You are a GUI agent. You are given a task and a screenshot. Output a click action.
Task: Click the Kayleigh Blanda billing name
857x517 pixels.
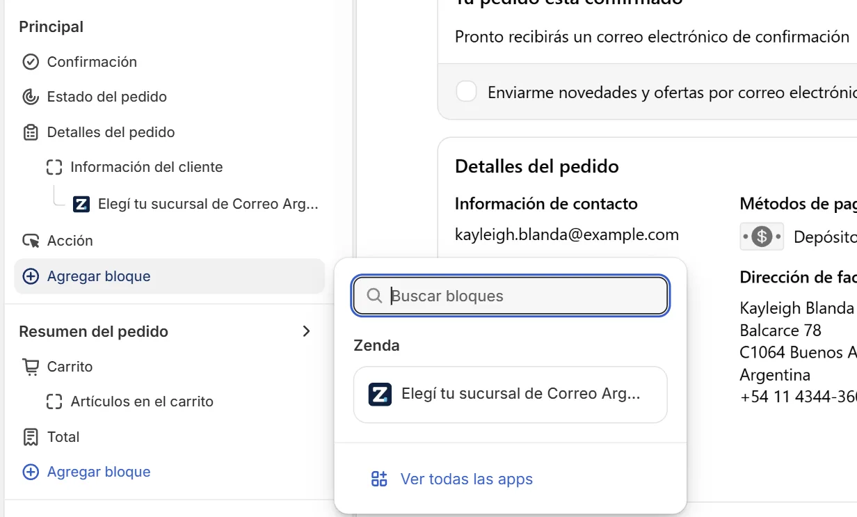click(796, 308)
